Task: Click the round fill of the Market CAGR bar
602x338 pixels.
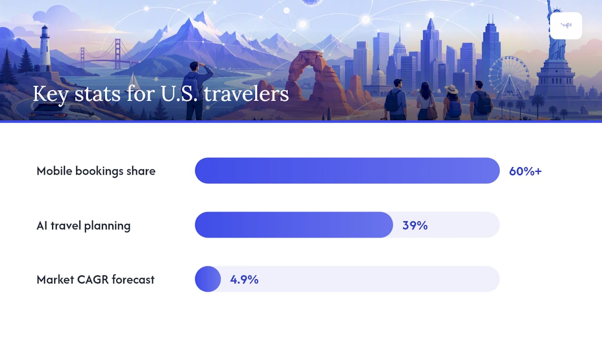Action: click(208, 279)
